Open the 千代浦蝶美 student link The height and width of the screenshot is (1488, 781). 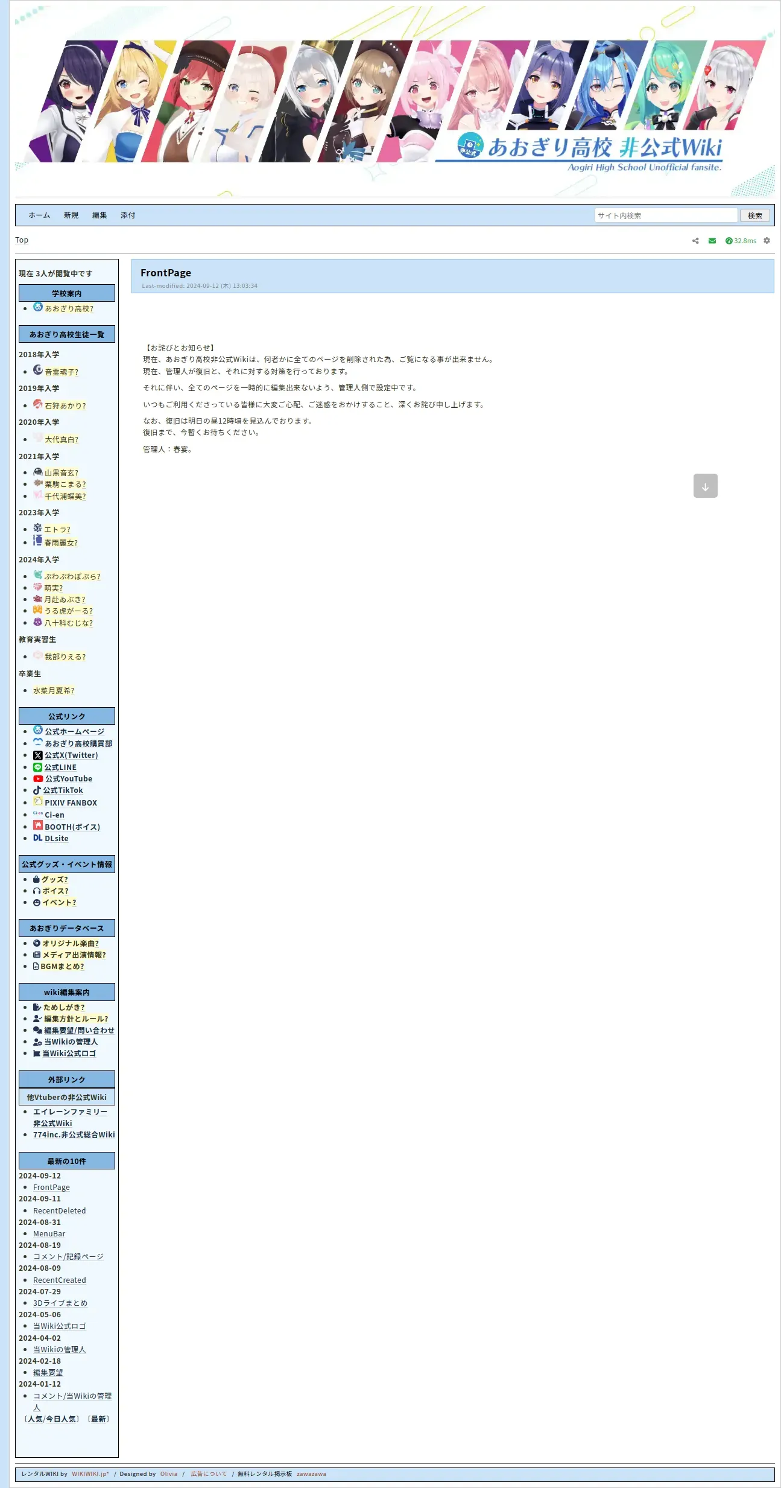[x=65, y=497]
